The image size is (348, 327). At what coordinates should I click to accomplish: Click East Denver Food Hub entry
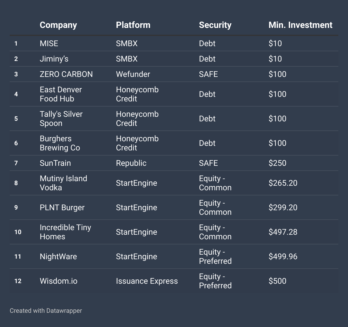tap(61, 94)
